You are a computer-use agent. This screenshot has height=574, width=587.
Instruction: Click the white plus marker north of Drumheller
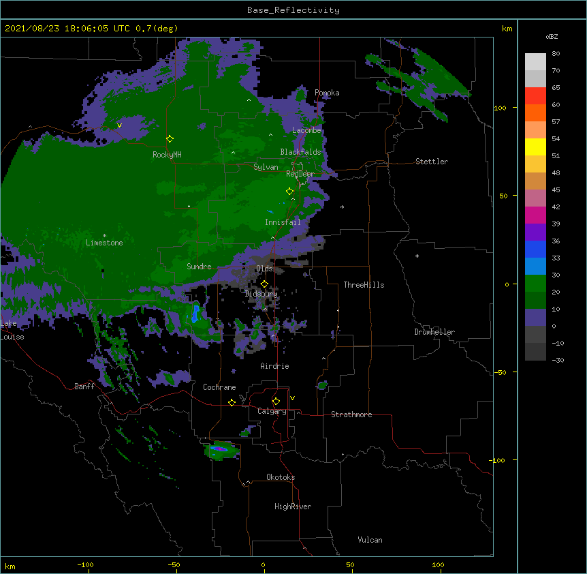(x=417, y=256)
